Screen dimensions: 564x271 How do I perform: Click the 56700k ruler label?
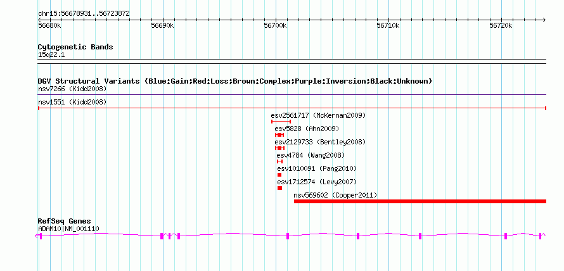tap(276, 25)
